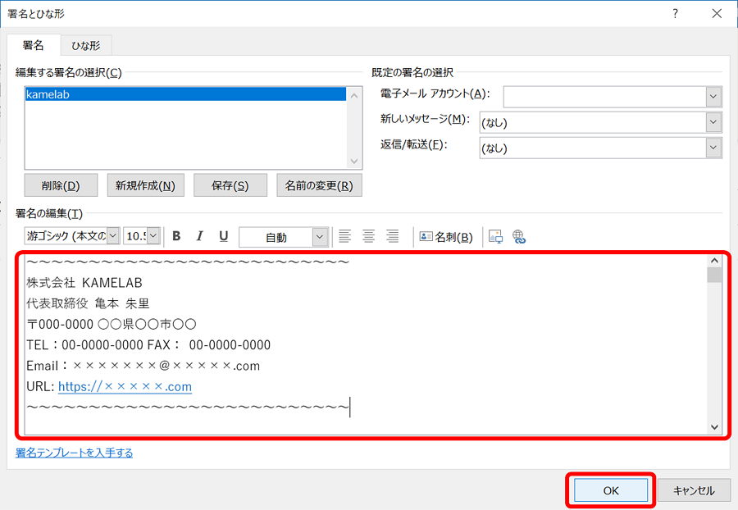
Task: Open dialog help with the question mark
Action: coord(674,13)
